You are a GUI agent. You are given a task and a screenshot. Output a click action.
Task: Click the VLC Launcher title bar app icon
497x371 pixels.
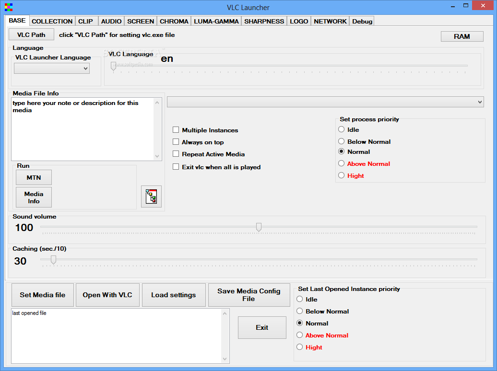[9, 7]
